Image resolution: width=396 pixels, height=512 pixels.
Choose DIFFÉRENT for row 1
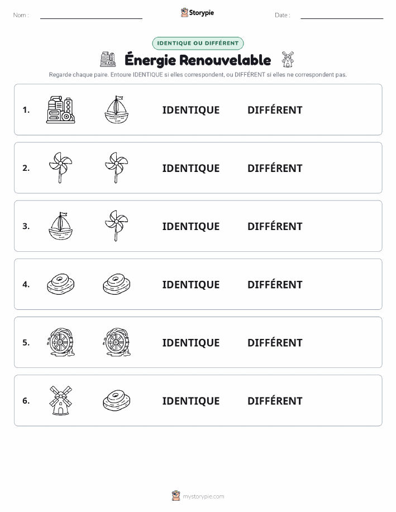(275, 109)
